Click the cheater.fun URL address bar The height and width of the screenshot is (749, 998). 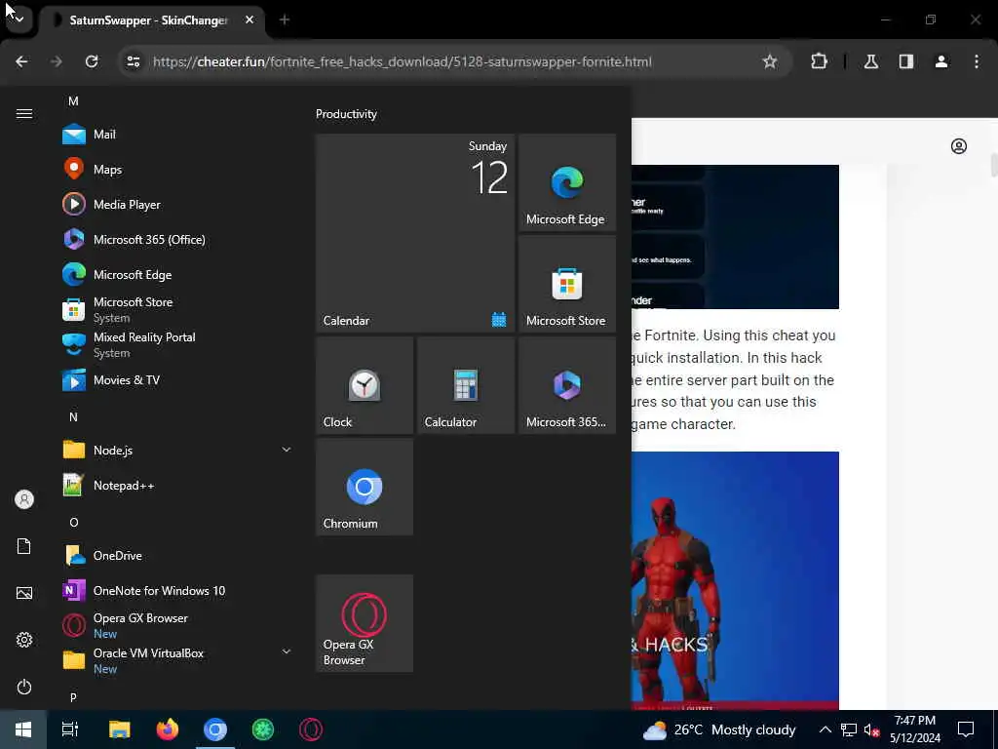point(403,61)
